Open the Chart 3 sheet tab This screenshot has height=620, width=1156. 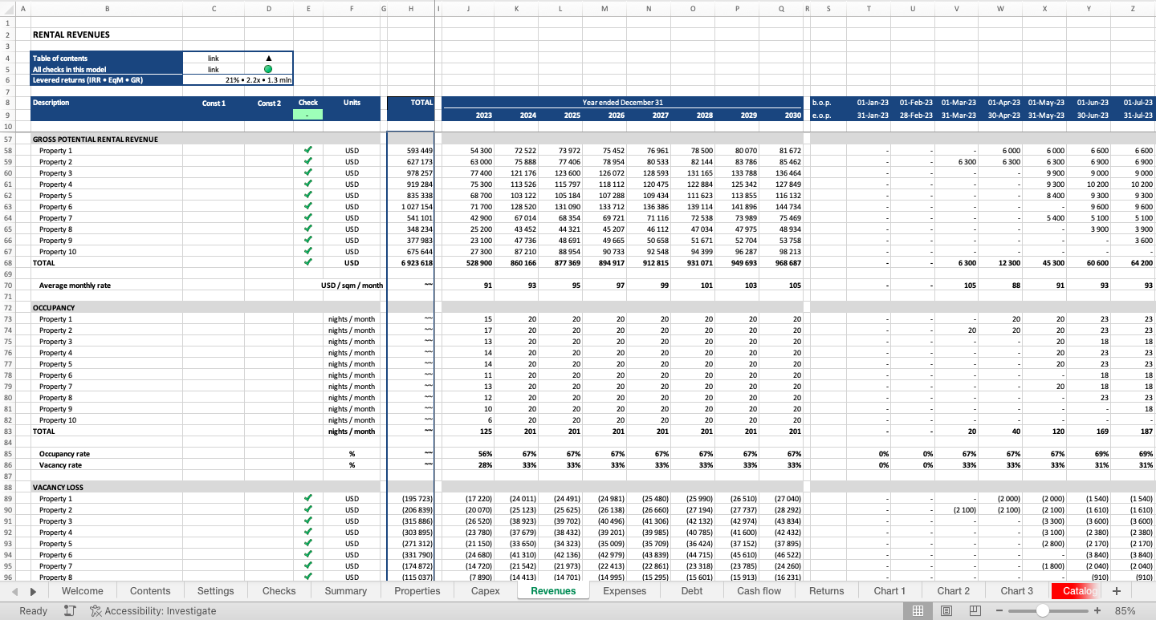(1017, 591)
